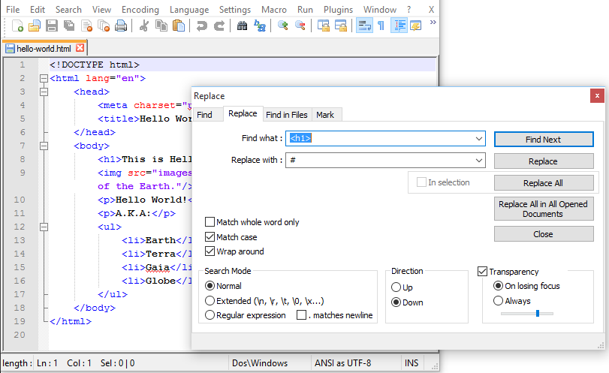Image resolution: width=609 pixels, height=373 pixels.
Task: Open the Replace with dropdown history
Action: pyautogui.click(x=479, y=161)
